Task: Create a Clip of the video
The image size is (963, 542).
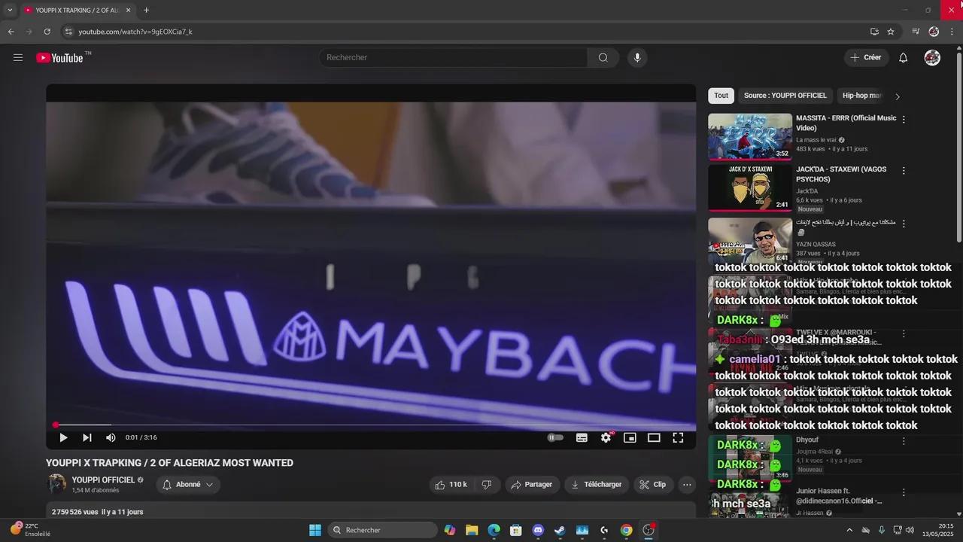Action: pos(653,485)
